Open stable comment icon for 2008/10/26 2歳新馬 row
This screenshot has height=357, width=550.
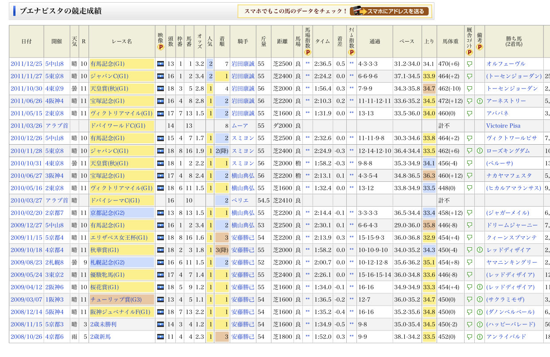(469, 337)
